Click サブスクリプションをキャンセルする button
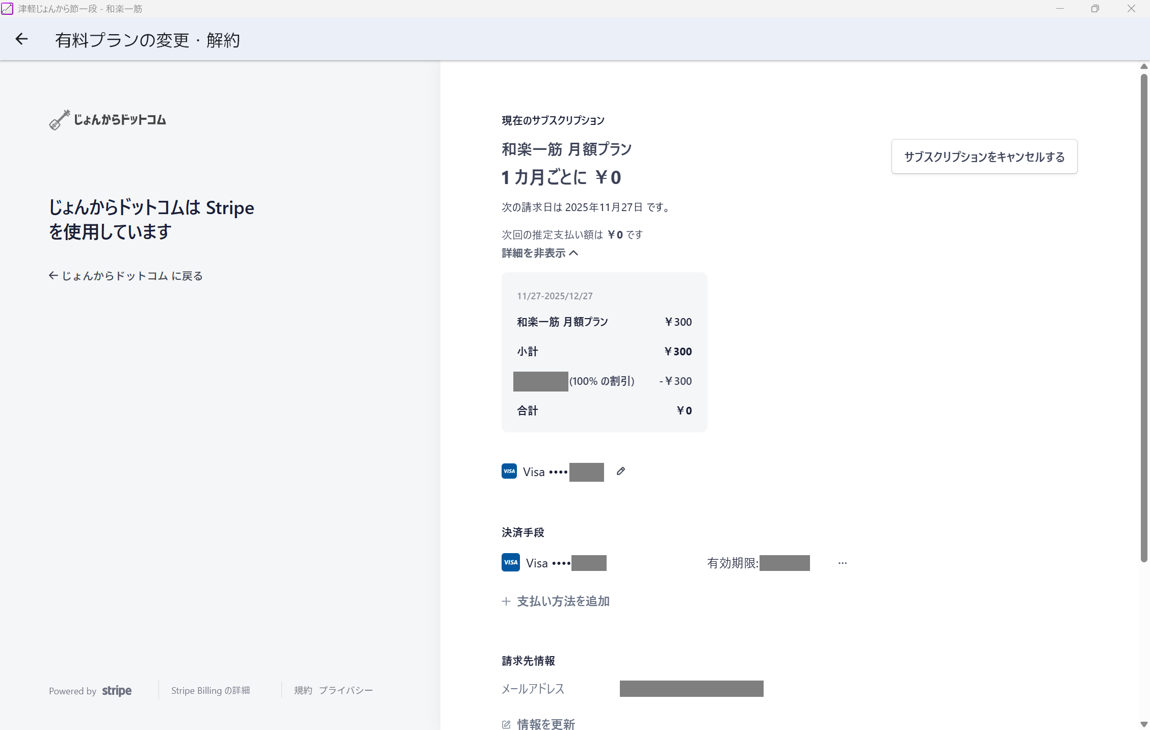The width and height of the screenshot is (1150, 730). click(x=984, y=157)
